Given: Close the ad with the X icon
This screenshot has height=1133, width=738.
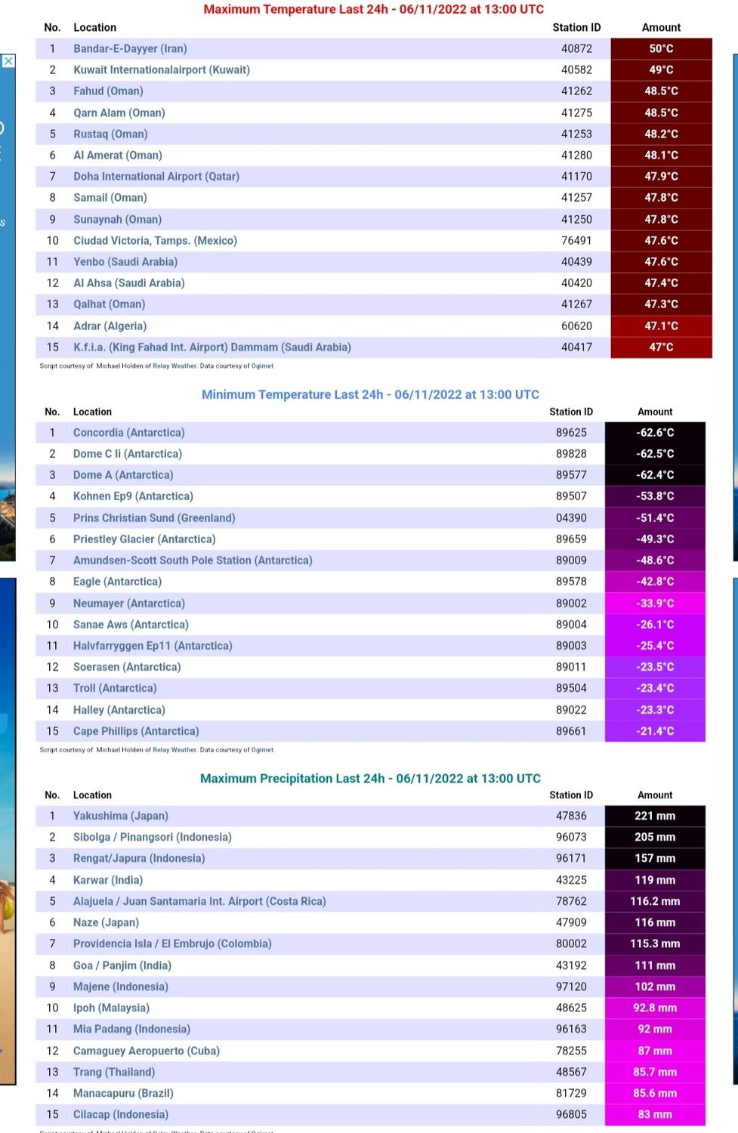Looking at the screenshot, I should coord(8,61).
